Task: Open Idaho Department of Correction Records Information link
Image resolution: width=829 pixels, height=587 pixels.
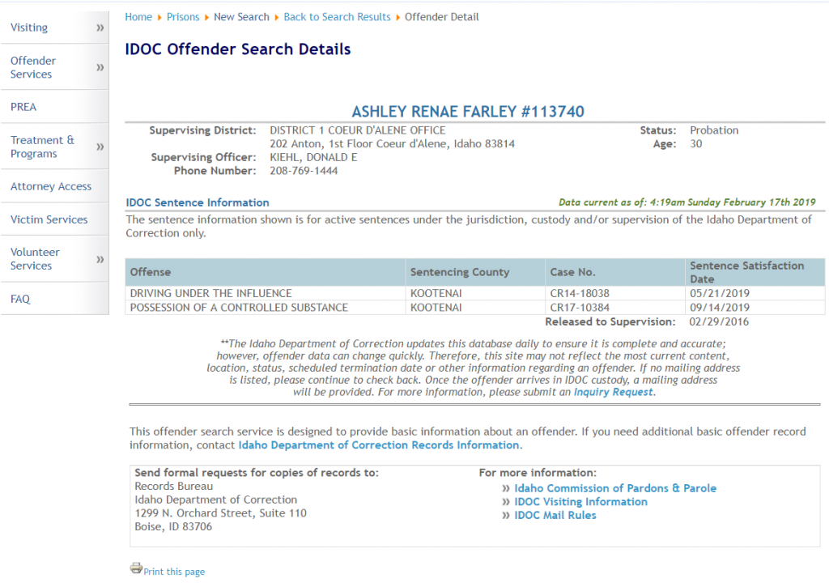Action: [x=379, y=445]
